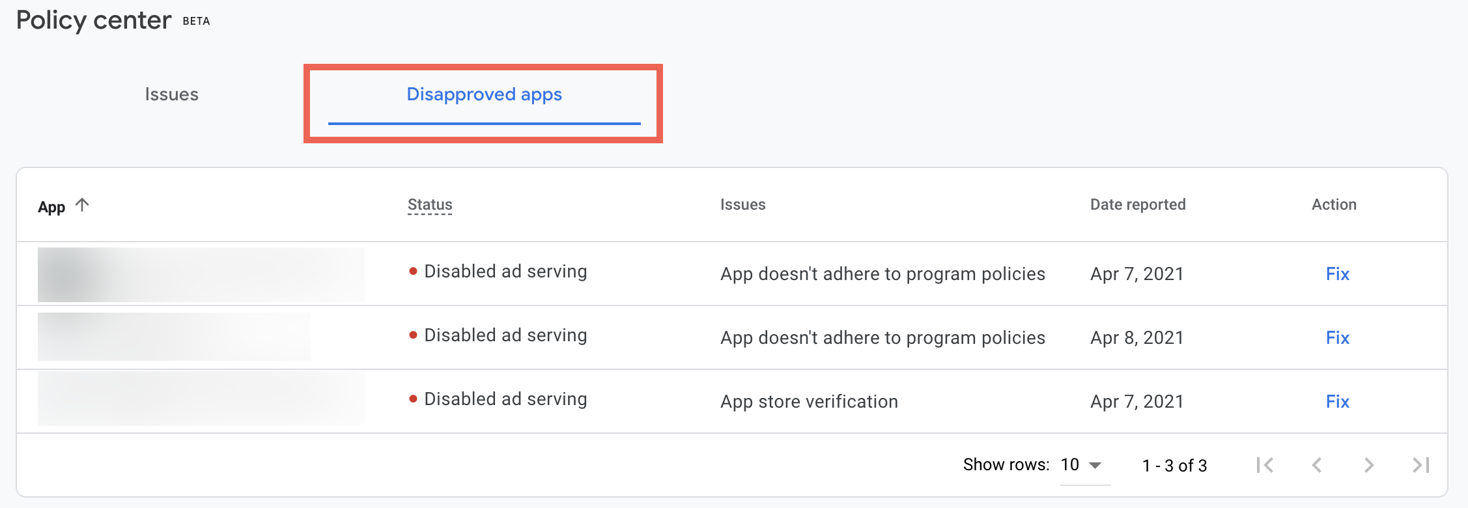Select the Disapproved apps tab
Image resolution: width=1468 pixels, height=508 pixels.
click(484, 94)
